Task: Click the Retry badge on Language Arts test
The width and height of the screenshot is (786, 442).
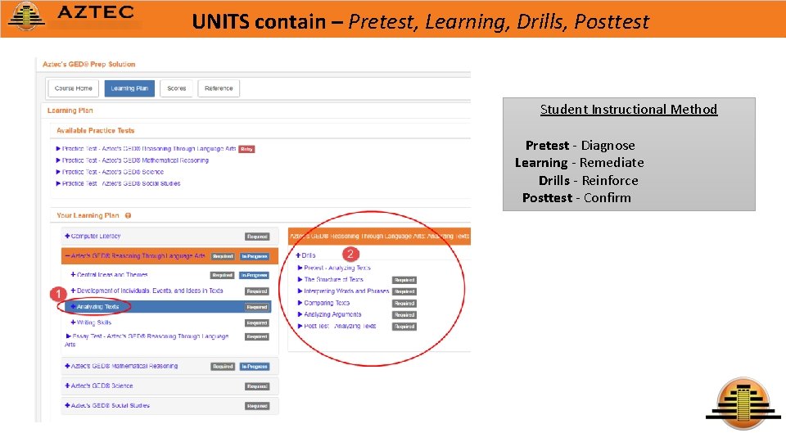Action: (x=246, y=149)
